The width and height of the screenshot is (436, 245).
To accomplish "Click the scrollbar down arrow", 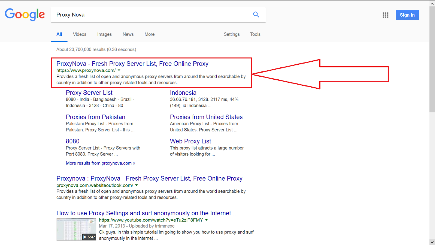I will click(x=432, y=242).
